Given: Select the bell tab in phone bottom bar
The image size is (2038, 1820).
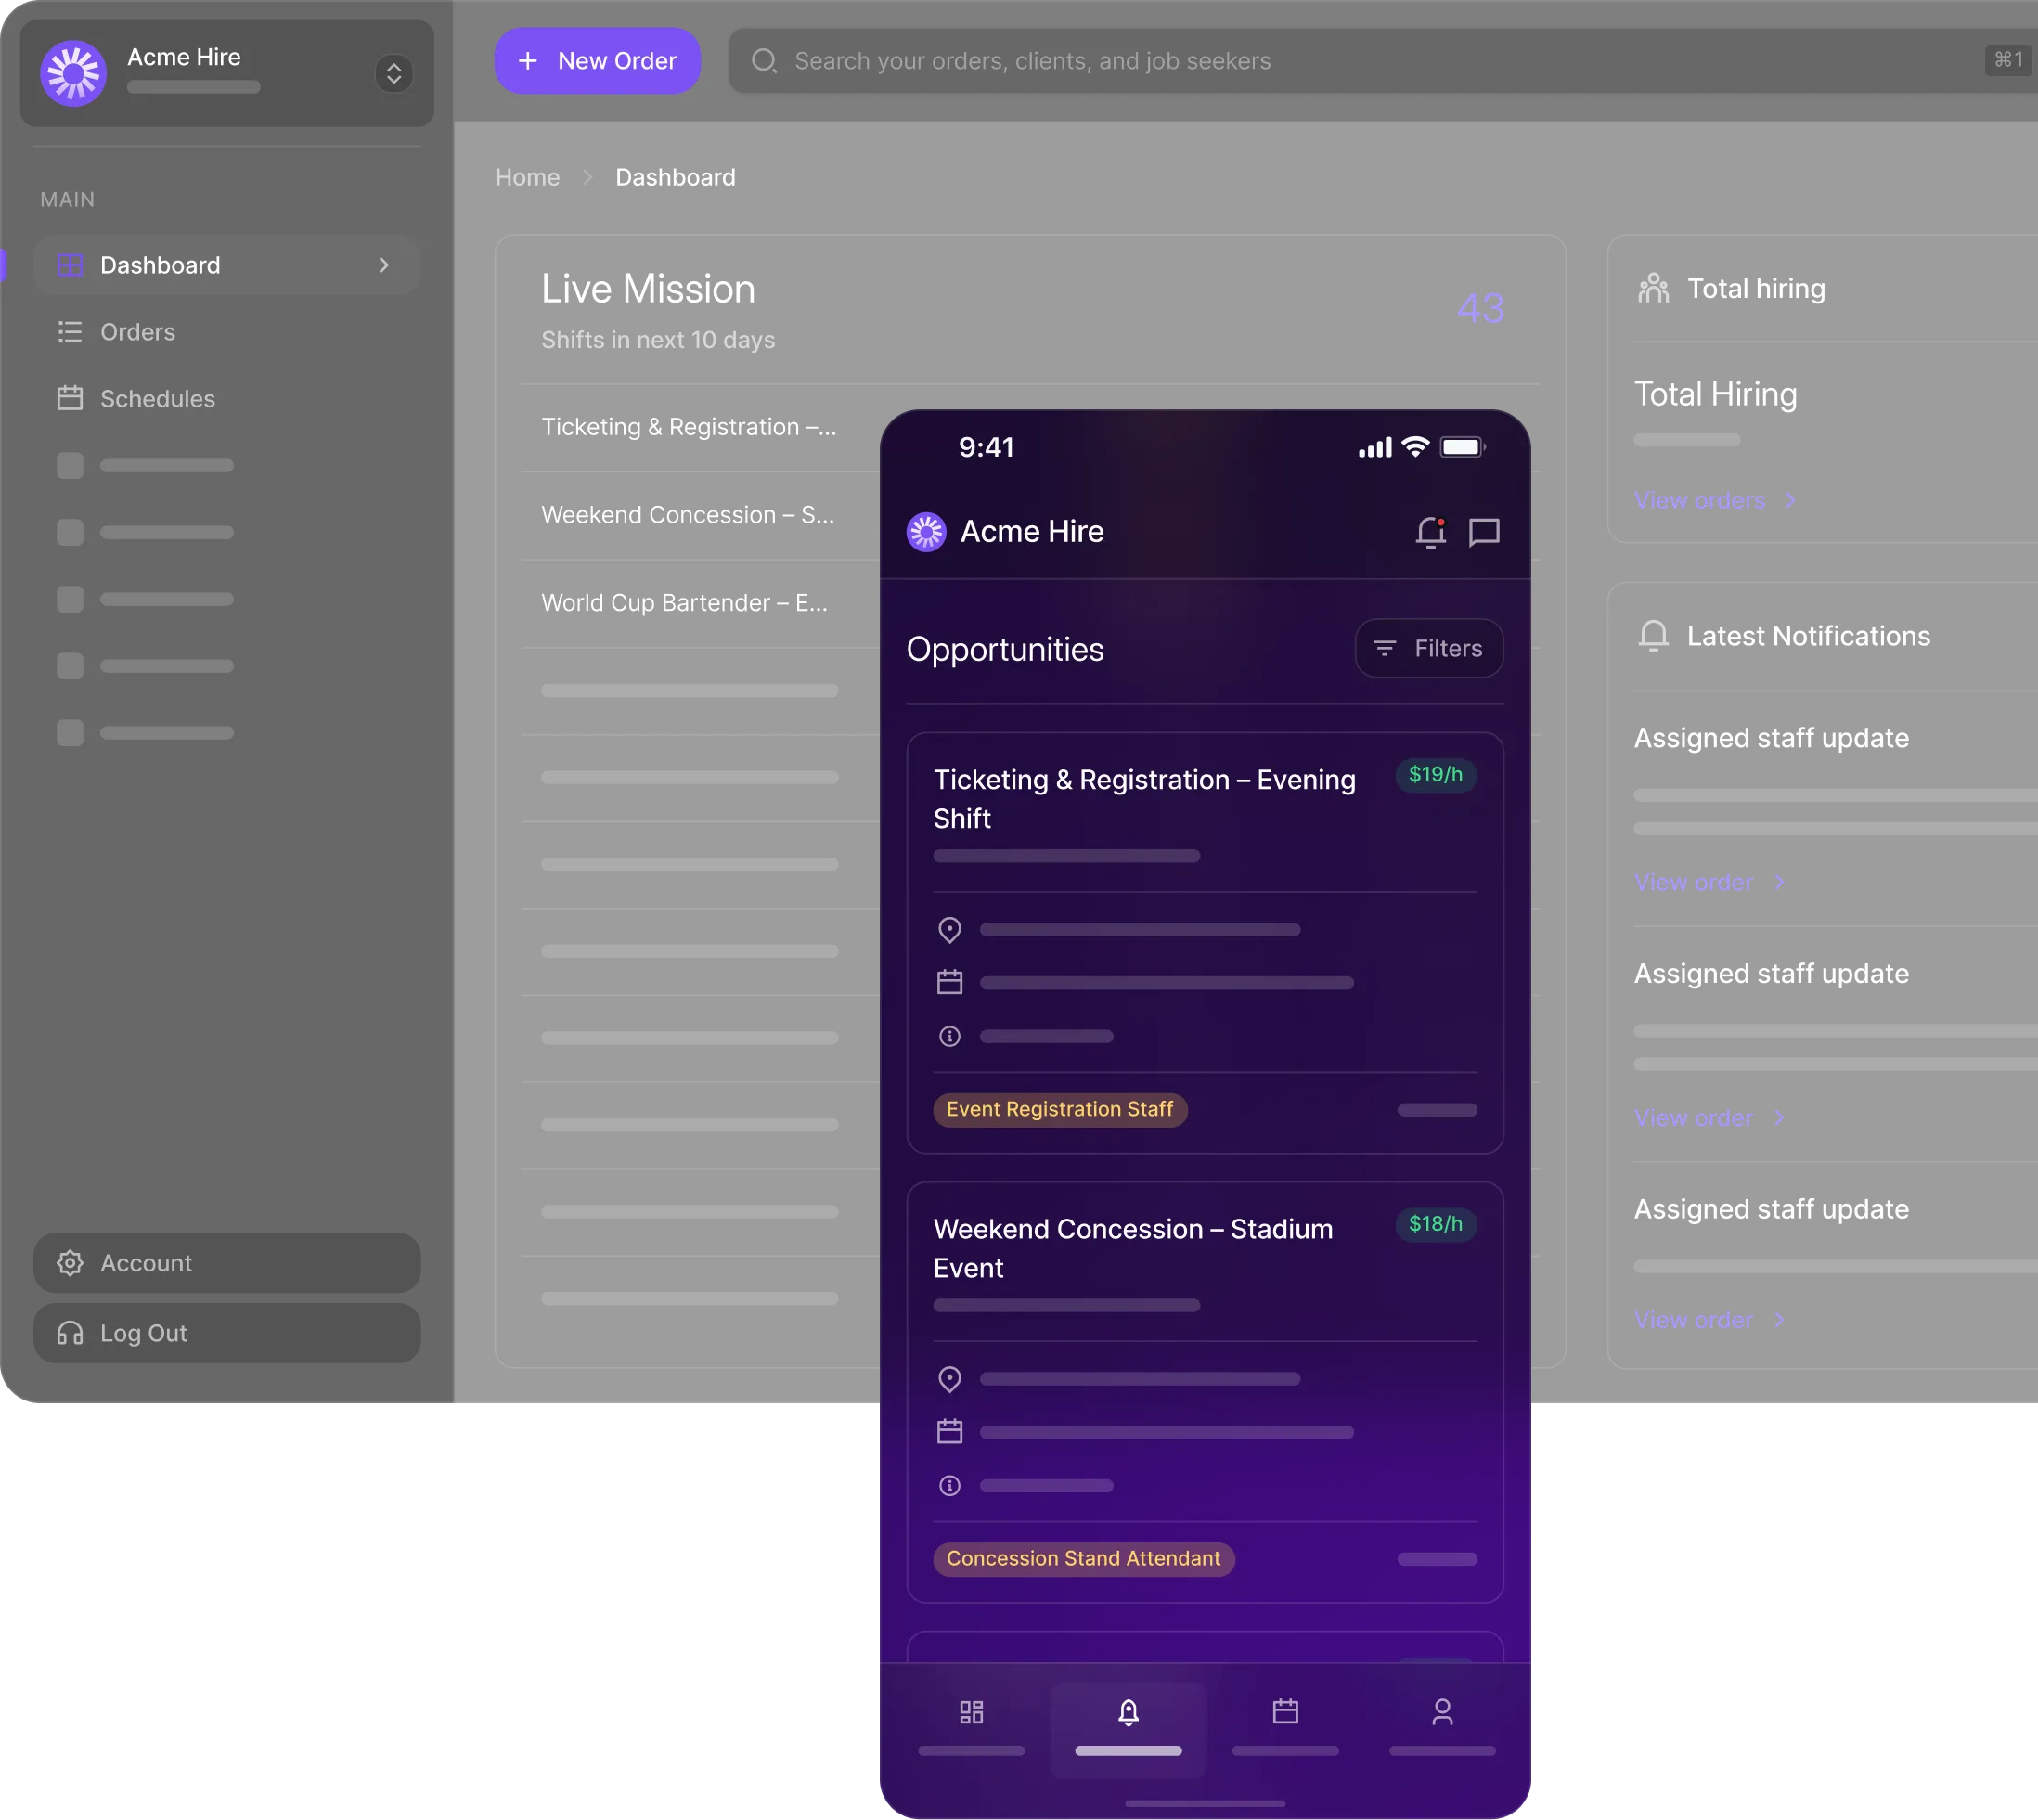Looking at the screenshot, I should coord(1128,1714).
